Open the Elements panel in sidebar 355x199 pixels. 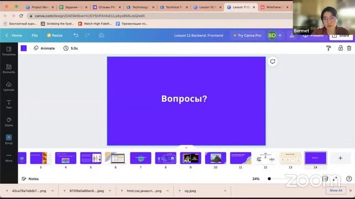click(9, 69)
